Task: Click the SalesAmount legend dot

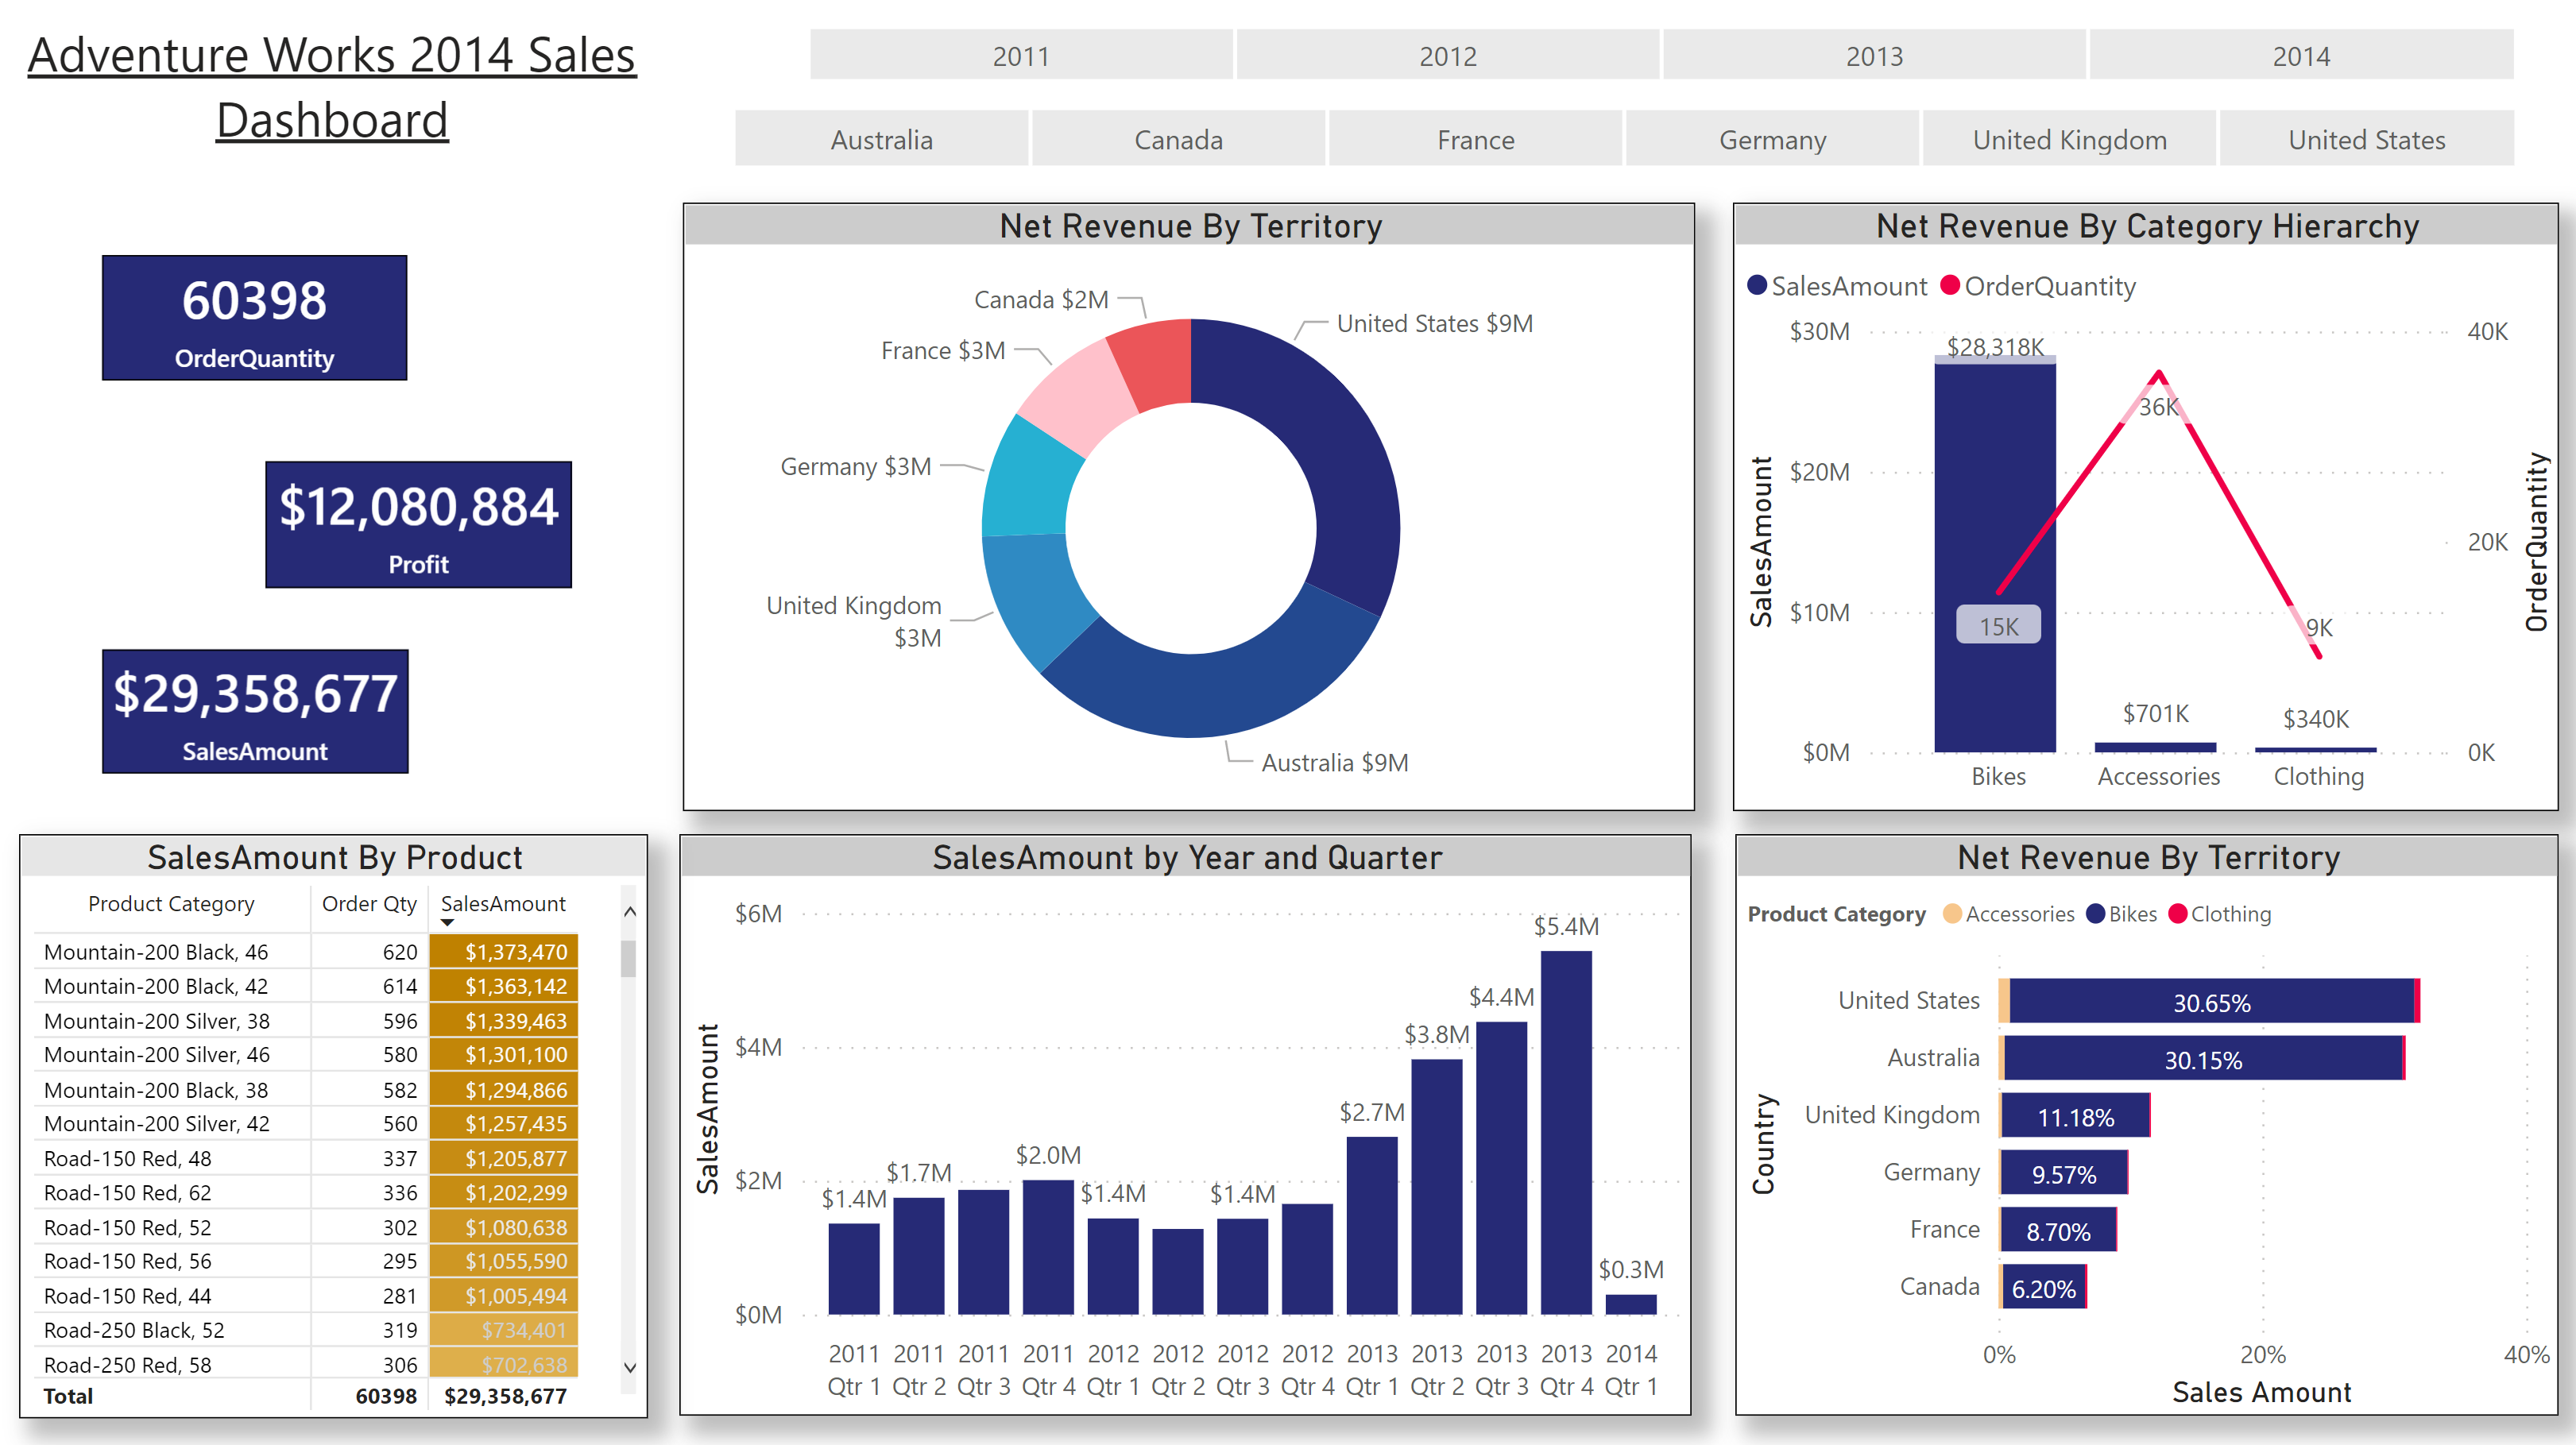Action: pyautogui.click(x=1757, y=285)
